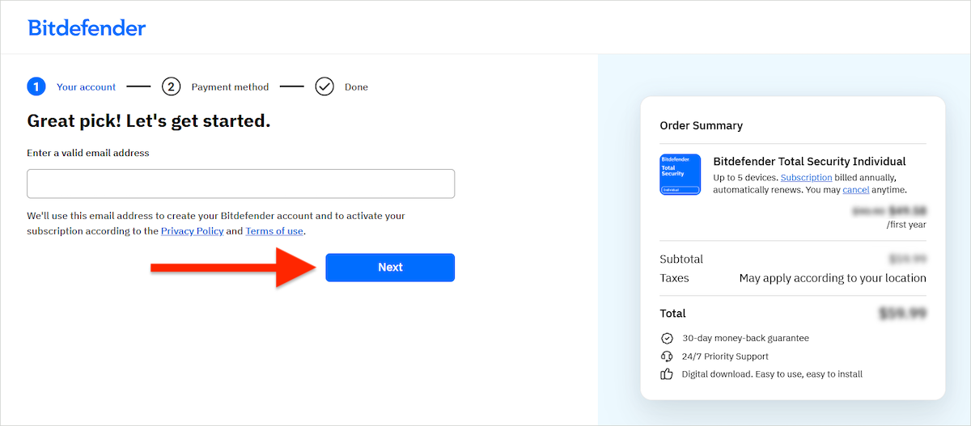Click 'Bitdefender Total Security Individual' product title
The height and width of the screenshot is (426, 971).
809,162
